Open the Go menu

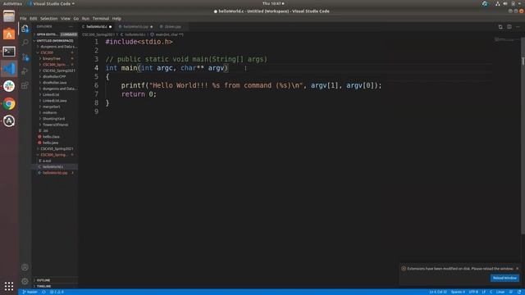click(x=76, y=19)
